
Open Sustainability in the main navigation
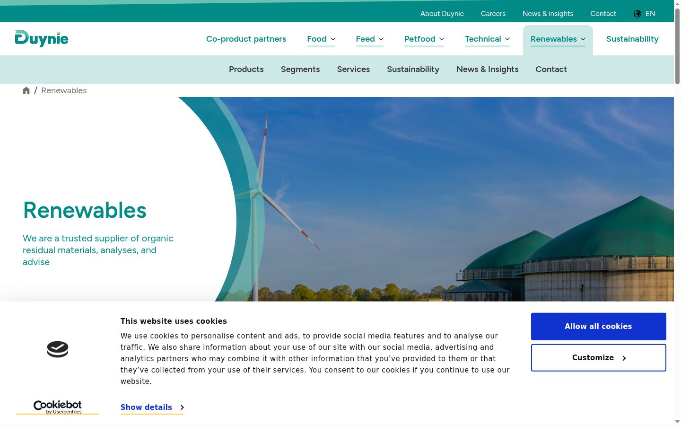pos(632,39)
